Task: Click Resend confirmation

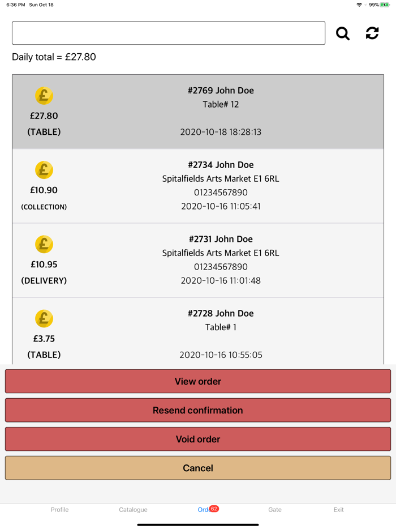Action: [x=198, y=410]
